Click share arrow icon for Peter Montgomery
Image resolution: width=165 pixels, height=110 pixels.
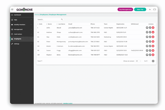[x=147, y=41]
